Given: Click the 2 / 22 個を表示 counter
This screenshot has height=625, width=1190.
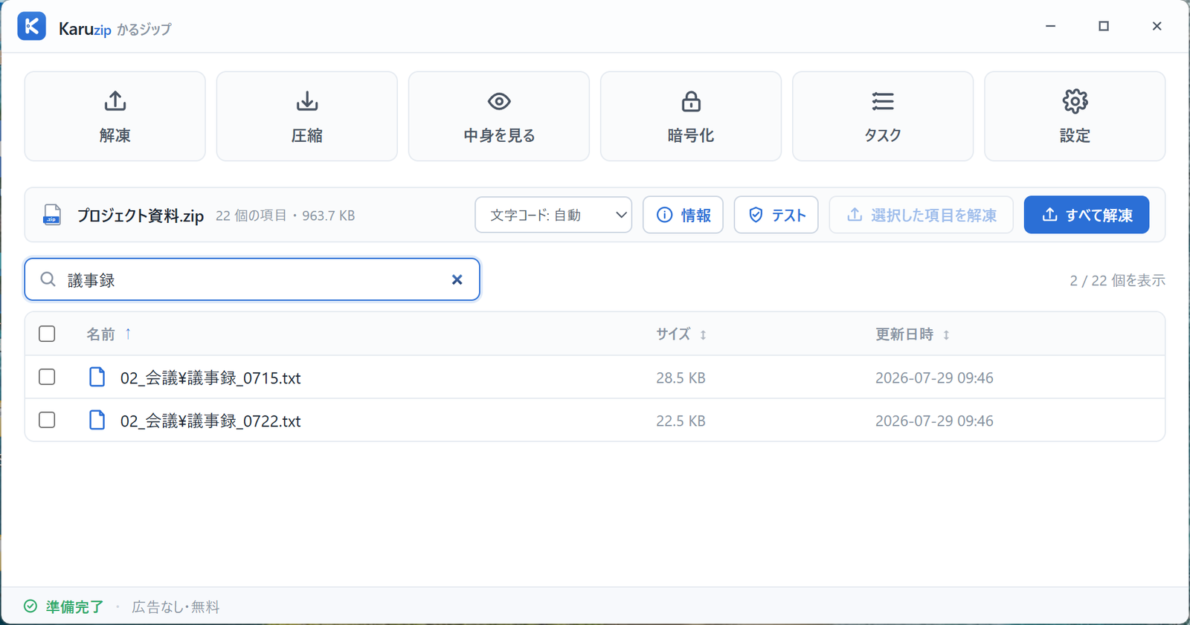Looking at the screenshot, I should pyautogui.click(x=1117, y=280).
